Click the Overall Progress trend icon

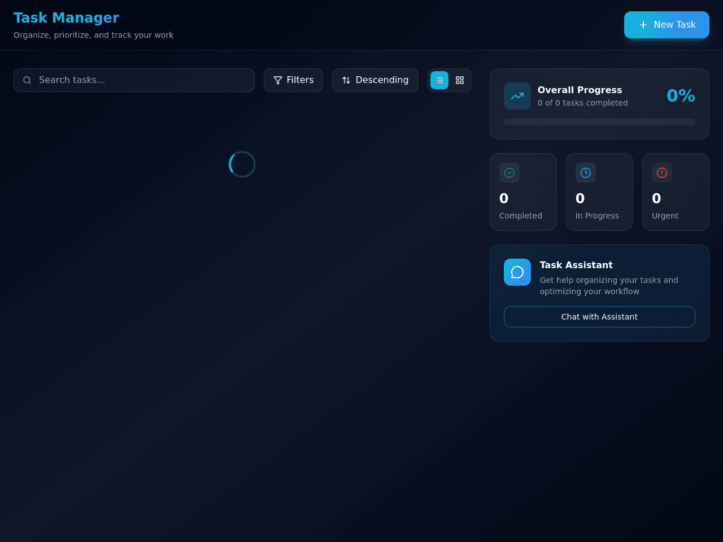[x=517, y=96]
